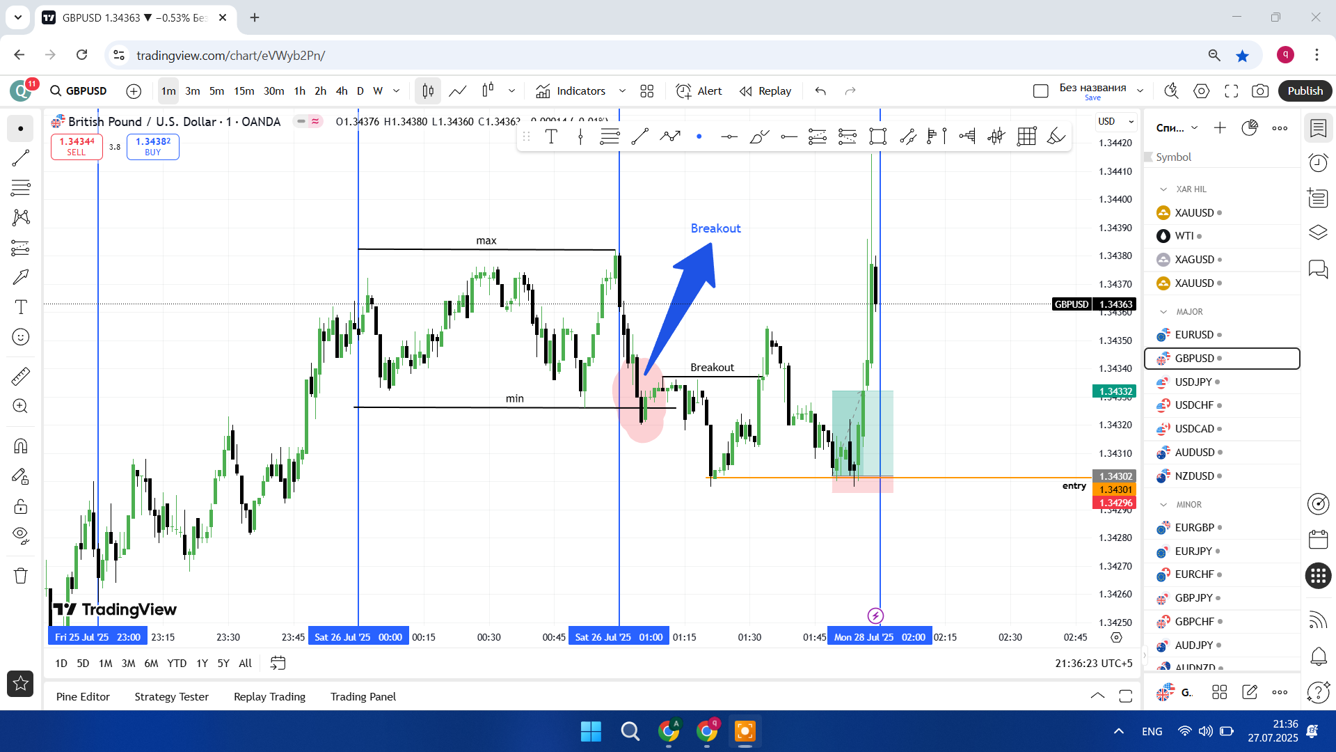This screenshot has width=1336, height=752.
Task: Expand the timeframe interval dropdown arrow
Action: click(x=397, y=91)
